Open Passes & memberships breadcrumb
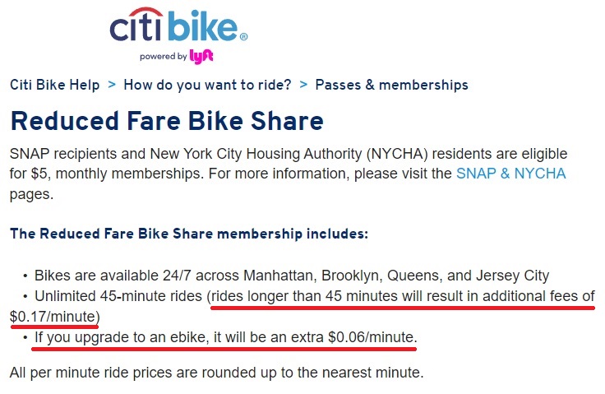Image resolution: width=605 pixels, height=394 pixels. [391, 85]
